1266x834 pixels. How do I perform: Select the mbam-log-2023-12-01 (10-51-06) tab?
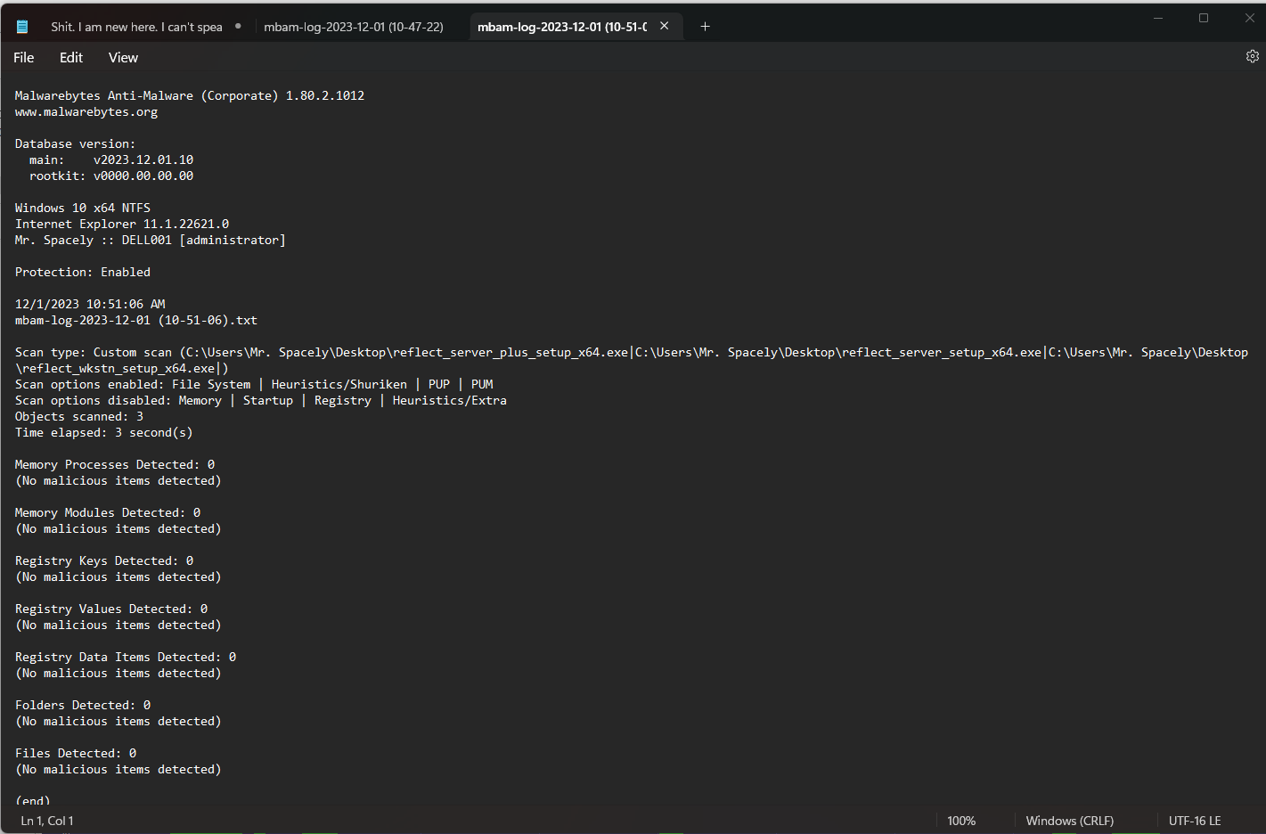pyautogui.click(x=562, y=27)
